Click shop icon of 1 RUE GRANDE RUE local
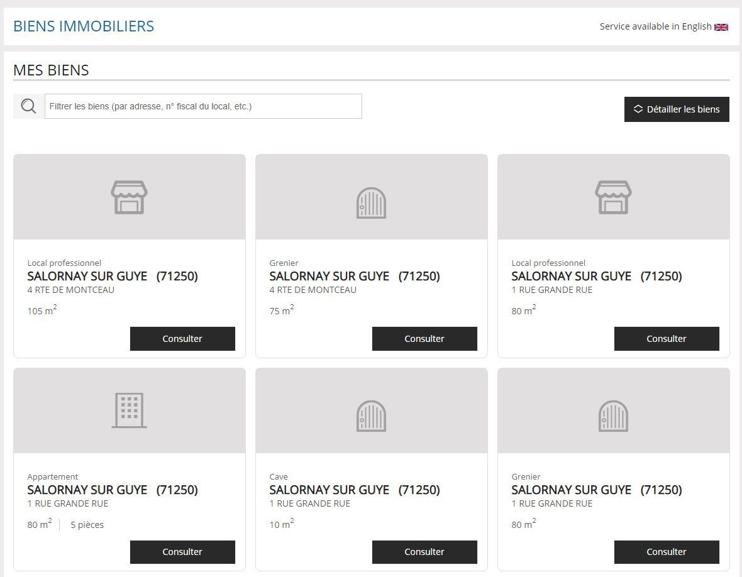 [613, 197]
